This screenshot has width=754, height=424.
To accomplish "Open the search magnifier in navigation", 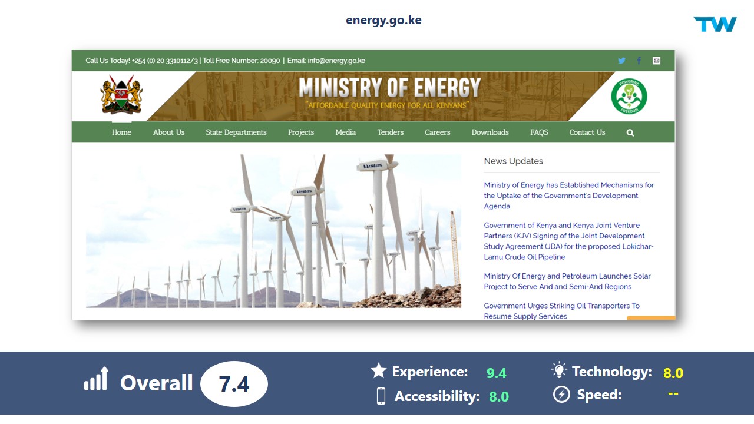I will click(x=630, y=133).
